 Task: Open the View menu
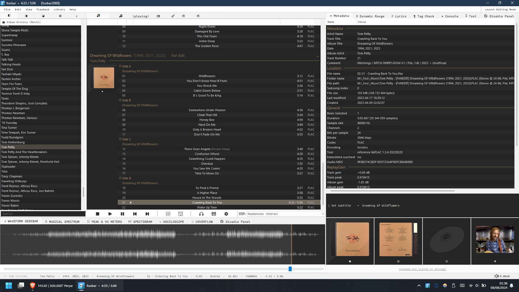(29, 9)
